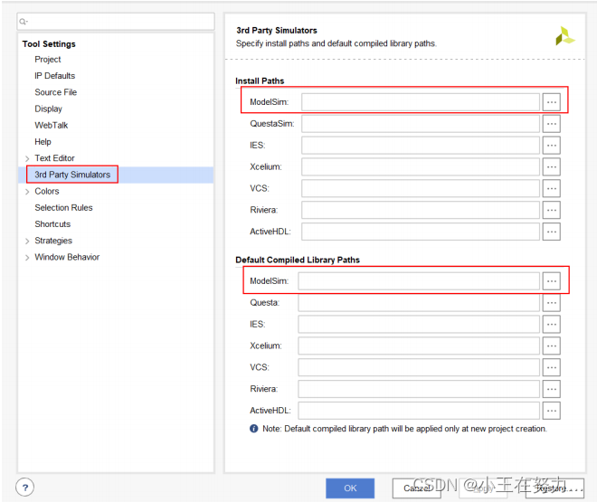The height and width of the screenshot is (502, 597).
Task: Click the Riviera install path field
Action: coord(421,210)
